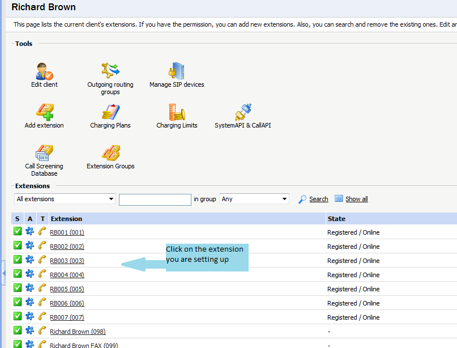The width and height of the screenshot is (457, 348).
Task: Click the Add extension icon
Action: point(45,112)
